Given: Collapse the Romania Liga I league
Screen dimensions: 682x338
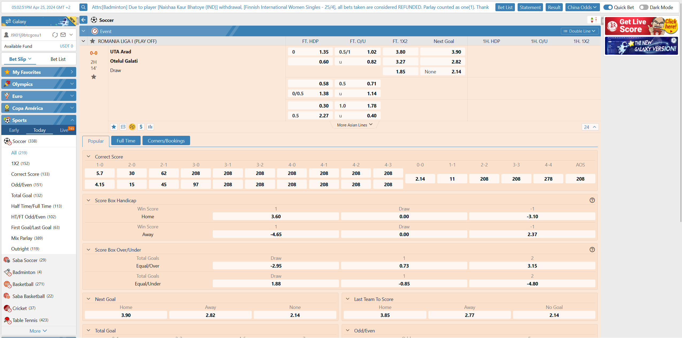Looking at the screenshot, I should (x=83, y=41).
